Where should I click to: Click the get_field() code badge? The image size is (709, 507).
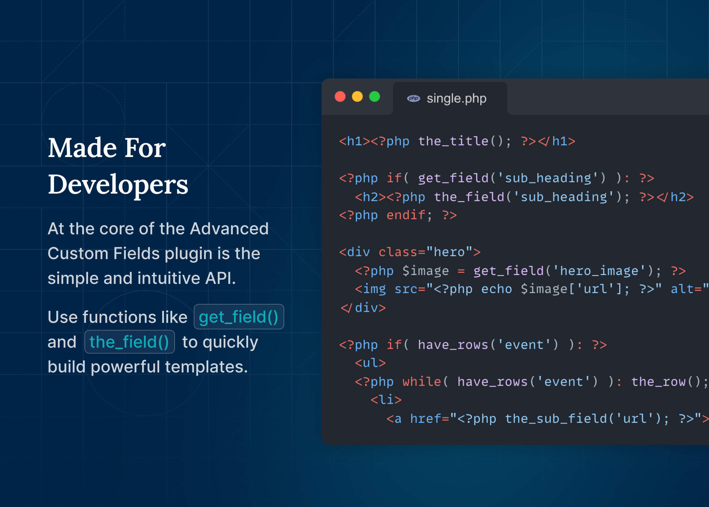239,317
